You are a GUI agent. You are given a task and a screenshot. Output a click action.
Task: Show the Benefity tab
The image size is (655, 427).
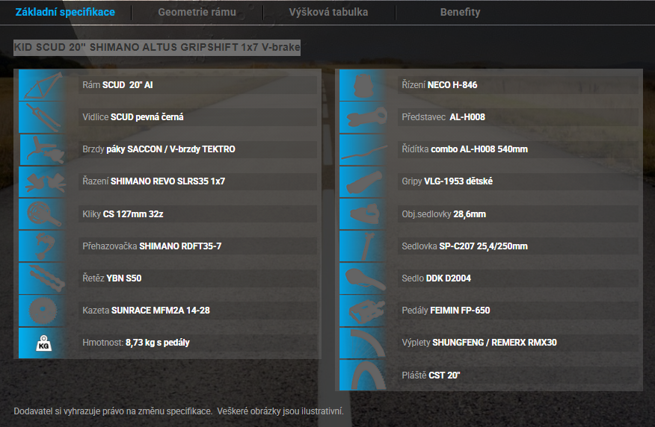460,12
